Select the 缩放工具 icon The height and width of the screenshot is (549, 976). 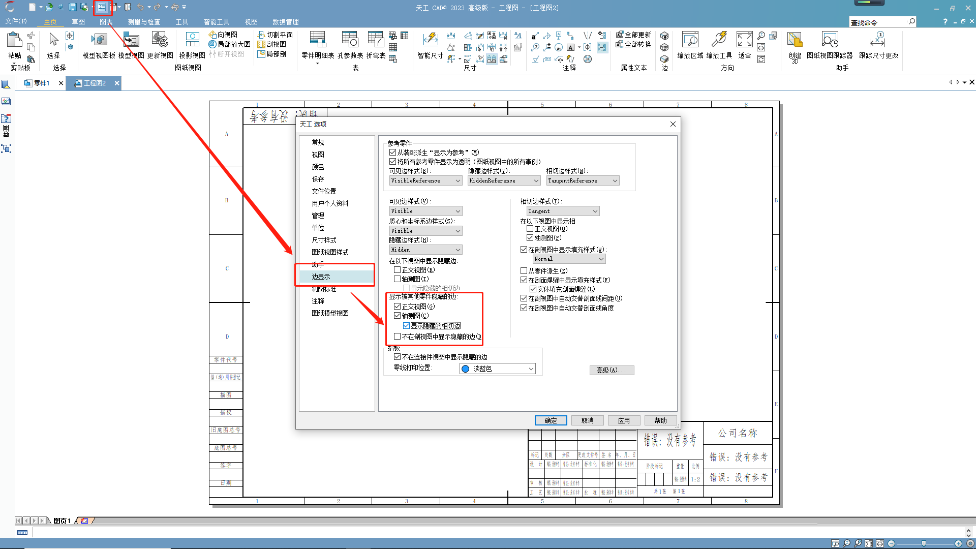[719, 45]
